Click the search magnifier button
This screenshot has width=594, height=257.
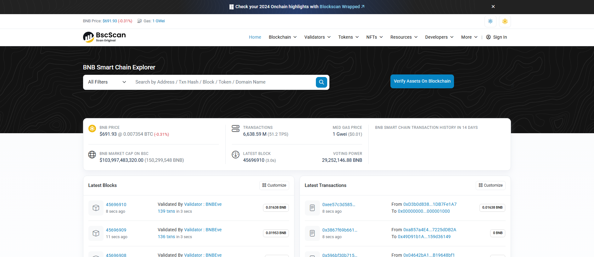322,82
